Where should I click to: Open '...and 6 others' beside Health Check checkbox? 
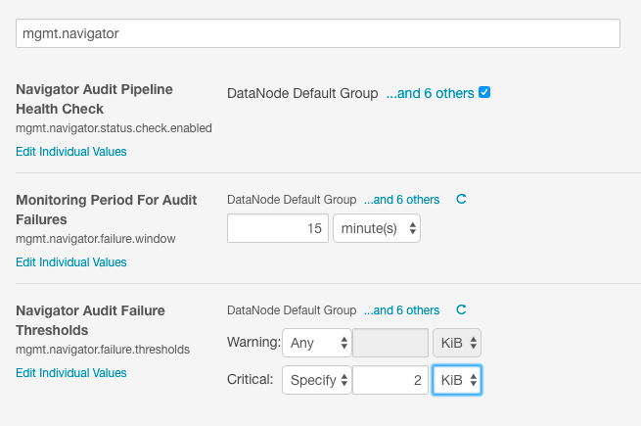[x=430, y=94]
